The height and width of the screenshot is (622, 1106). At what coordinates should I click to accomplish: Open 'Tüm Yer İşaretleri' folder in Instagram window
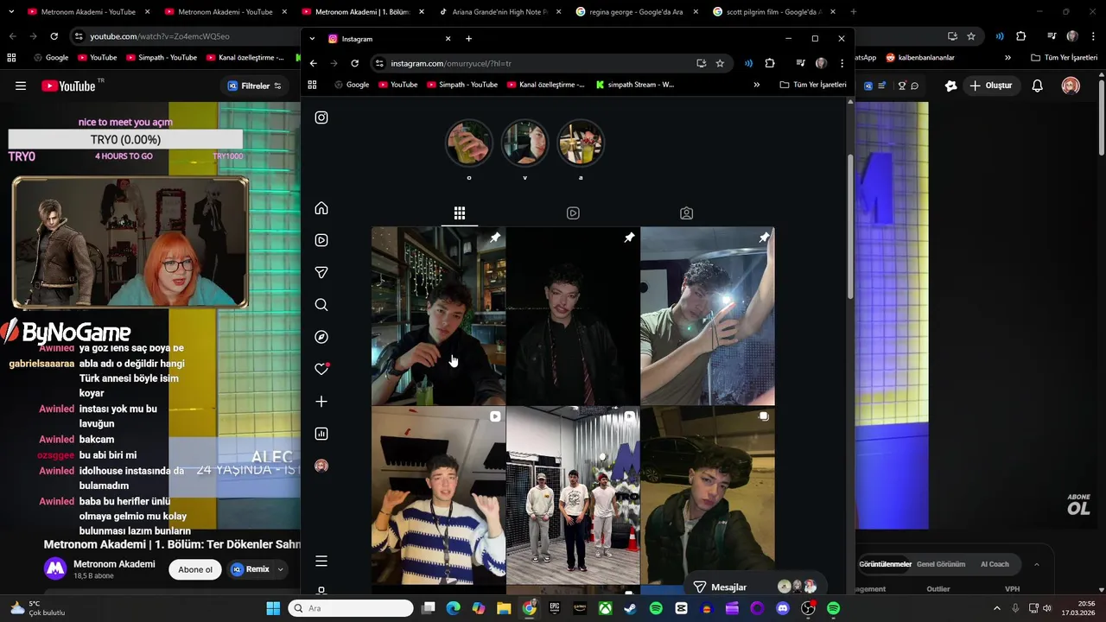click(x=812, y=85)
